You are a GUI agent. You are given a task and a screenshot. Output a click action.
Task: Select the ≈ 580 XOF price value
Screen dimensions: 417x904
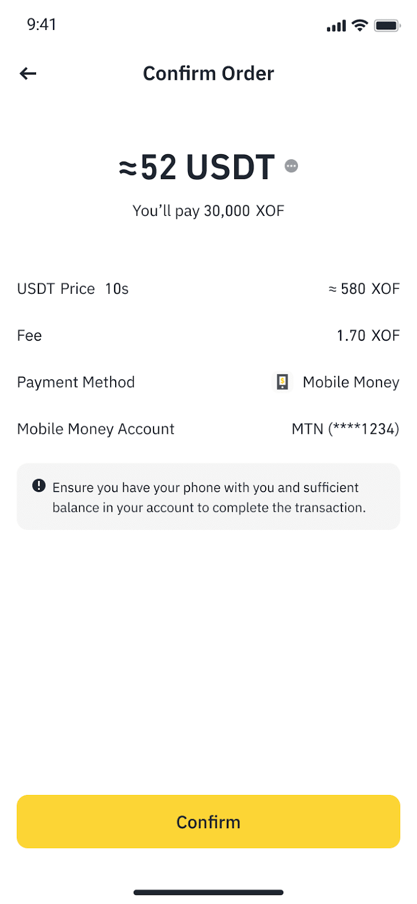point(364,289)
